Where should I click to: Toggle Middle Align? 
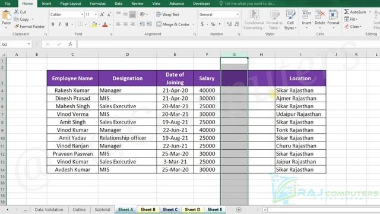(x=125, y=14)
